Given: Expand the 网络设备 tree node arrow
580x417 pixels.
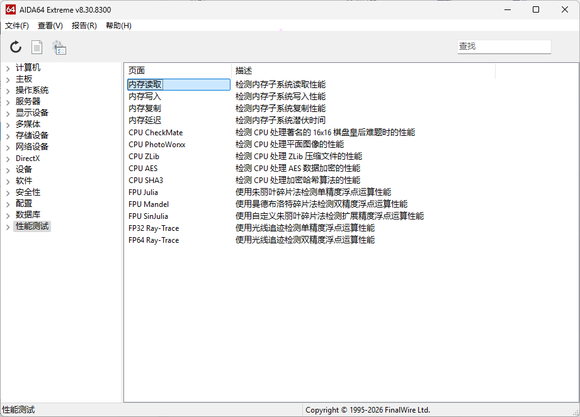Looking at the screenshot, I should coord(8,148).
